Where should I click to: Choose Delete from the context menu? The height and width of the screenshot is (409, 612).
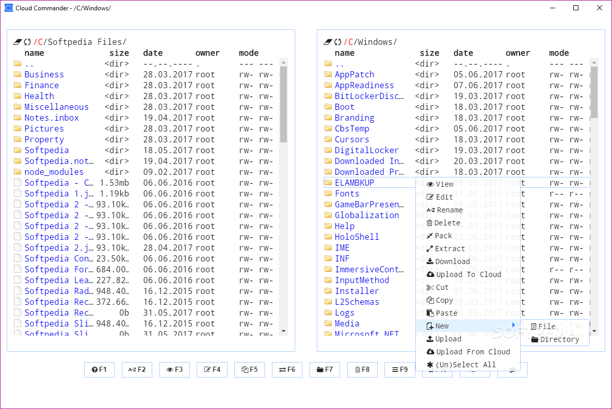coord(468,223)
